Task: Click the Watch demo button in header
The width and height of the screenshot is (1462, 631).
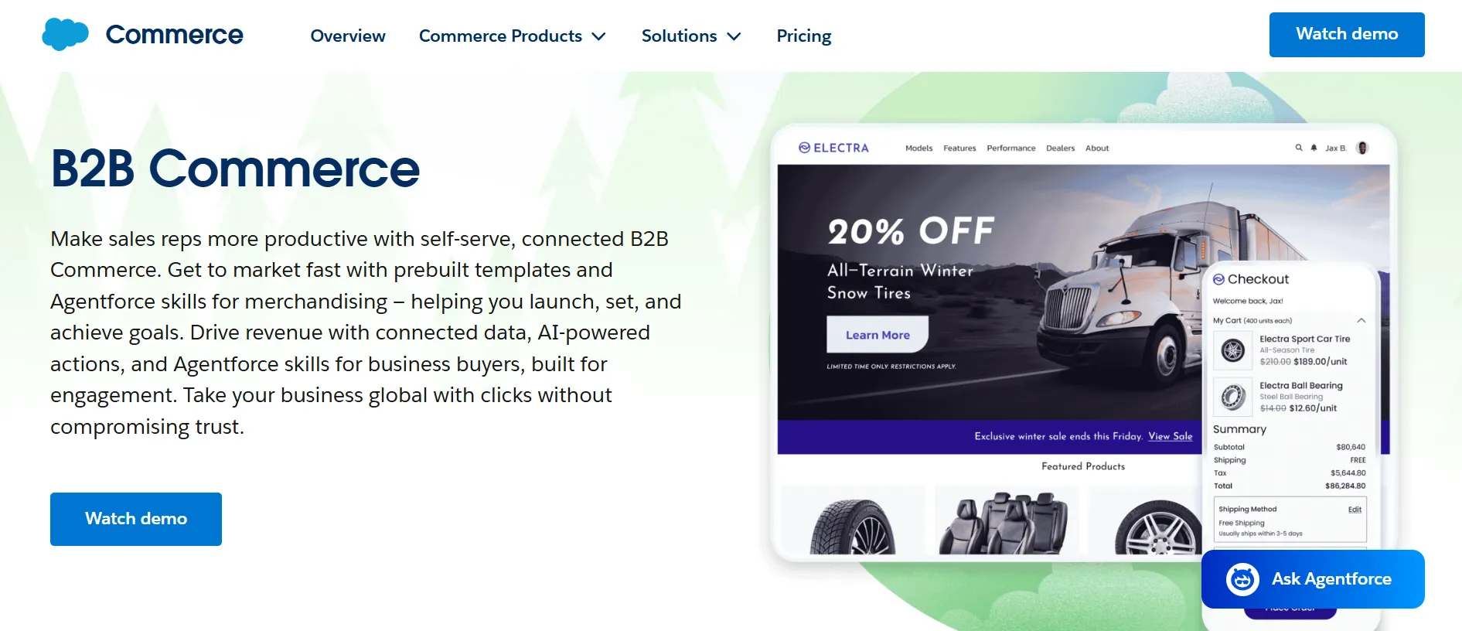Action: pos(1346,35)
